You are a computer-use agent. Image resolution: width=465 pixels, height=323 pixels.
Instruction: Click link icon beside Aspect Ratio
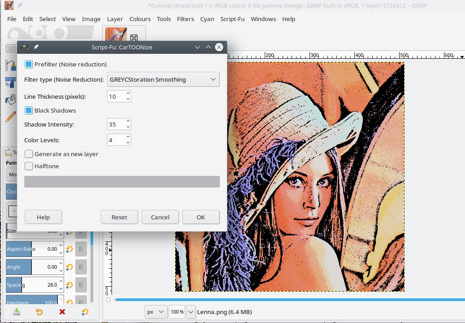[81, 249]
